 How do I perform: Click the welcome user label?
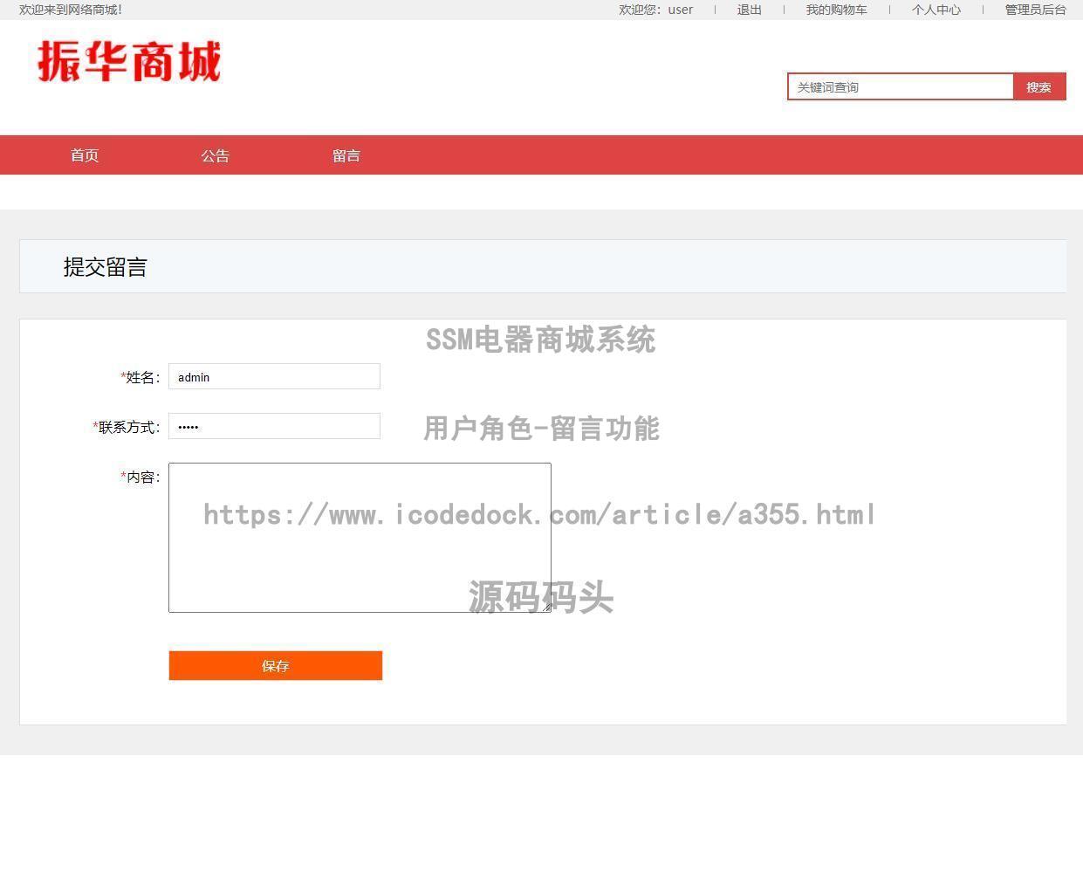coord(655,10)
